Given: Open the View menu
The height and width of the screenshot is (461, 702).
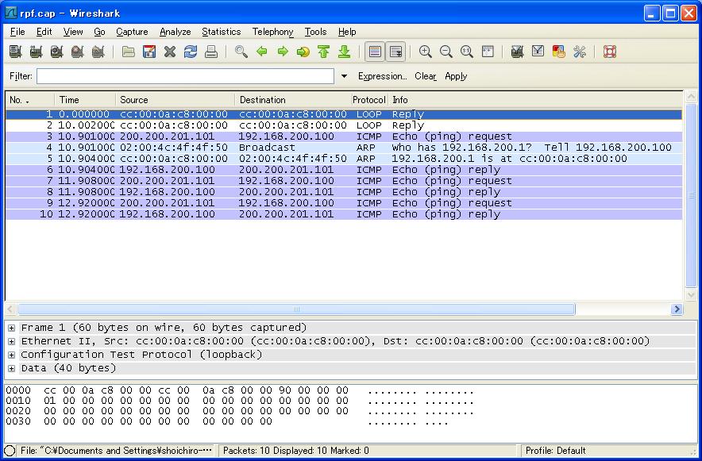Looking at the screenshot, I should click(73, 32).
